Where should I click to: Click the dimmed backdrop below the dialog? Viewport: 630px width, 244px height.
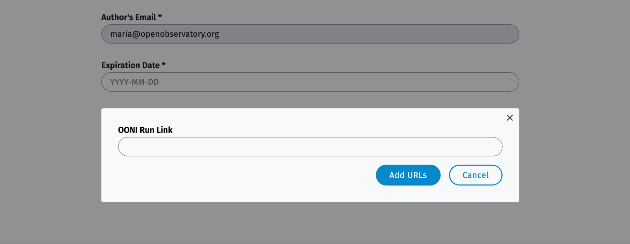coord(310,222)
